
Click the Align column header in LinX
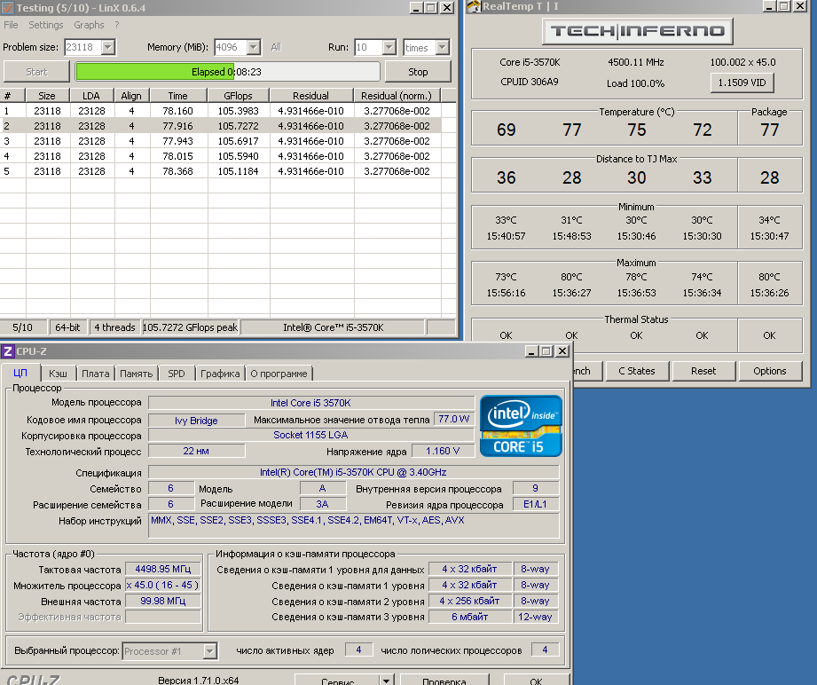coord(131,96)
